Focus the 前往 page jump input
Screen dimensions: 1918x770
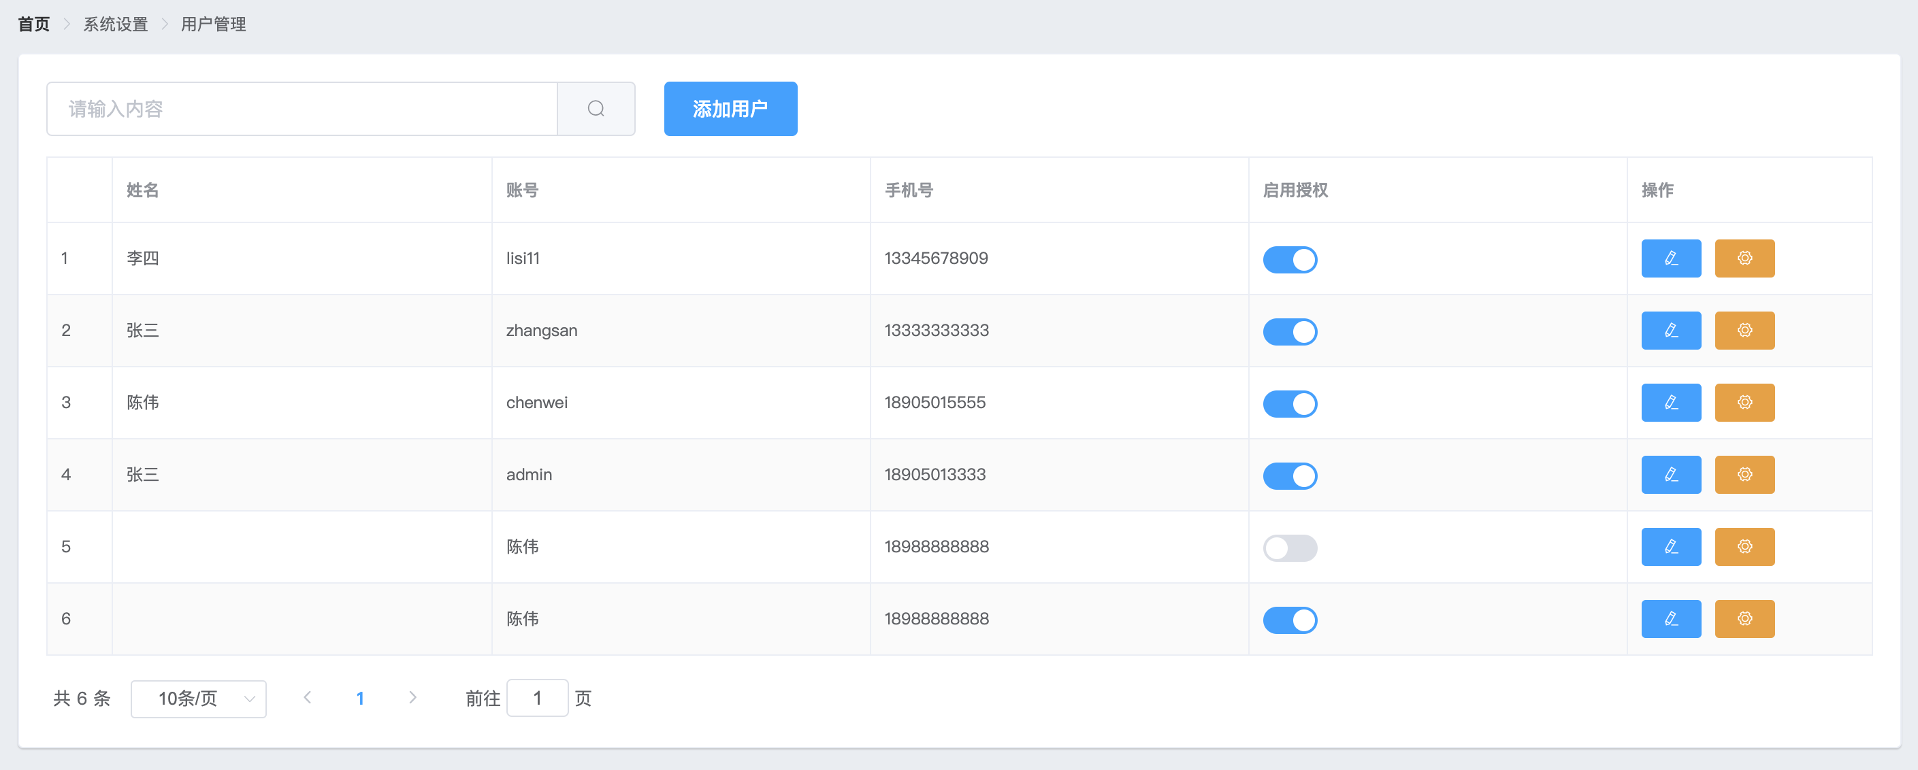(x=538, y=698)
